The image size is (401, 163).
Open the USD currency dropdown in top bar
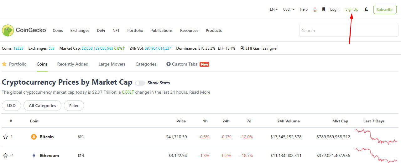point(289,9)
